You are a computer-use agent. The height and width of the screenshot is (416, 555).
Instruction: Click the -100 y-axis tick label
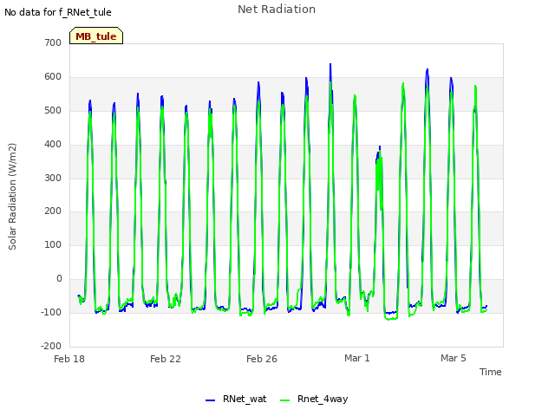(x=51, y=312)
